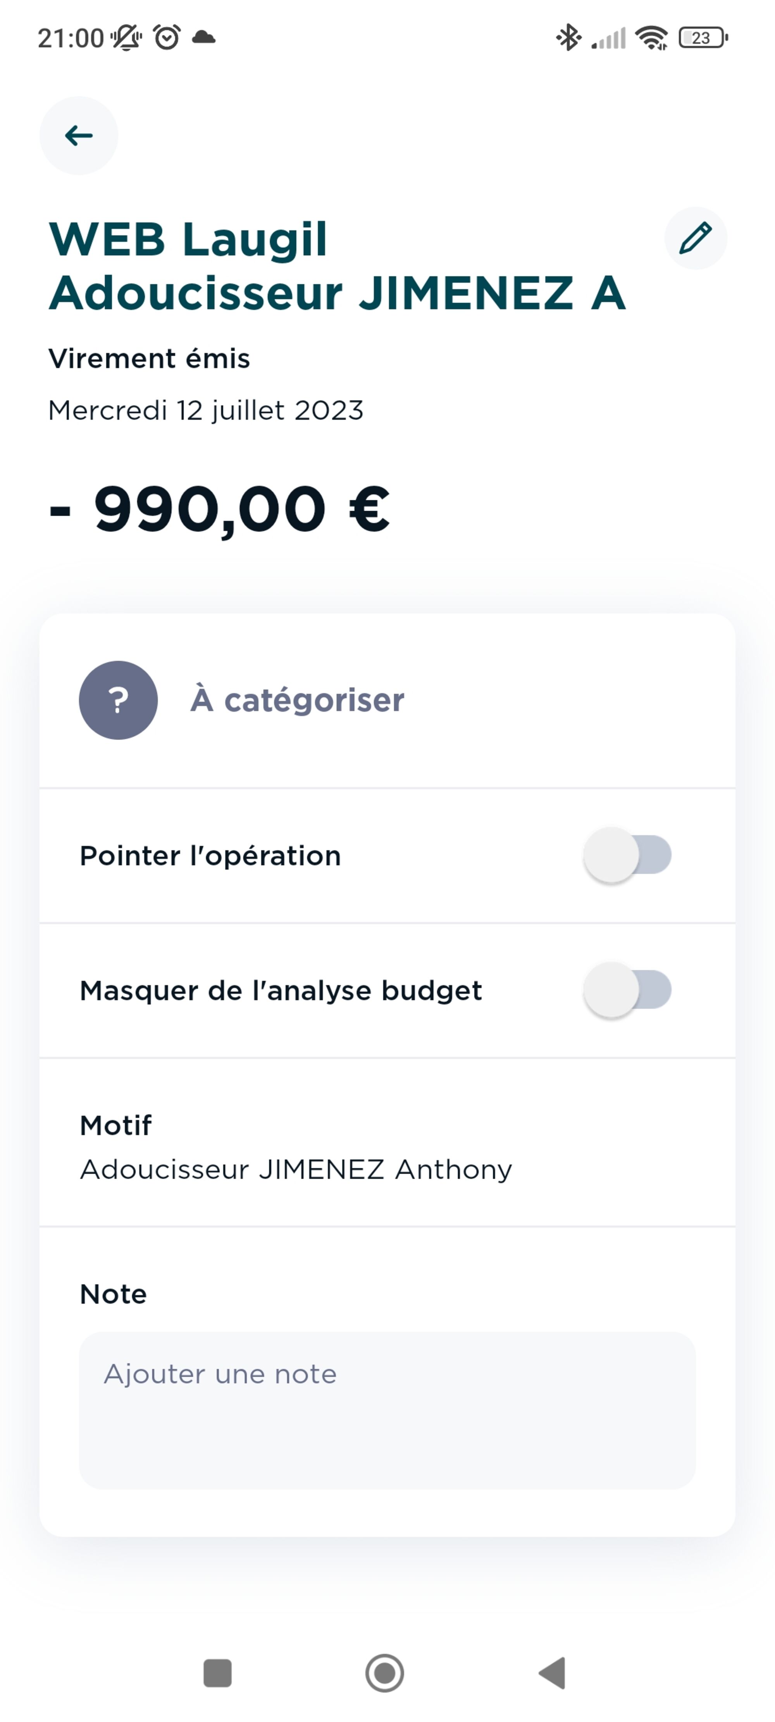Tap the WEB Laugil Adoucisseur title
The width and height of the screenshot is (775, 1722).
click(x=337, y=266)
